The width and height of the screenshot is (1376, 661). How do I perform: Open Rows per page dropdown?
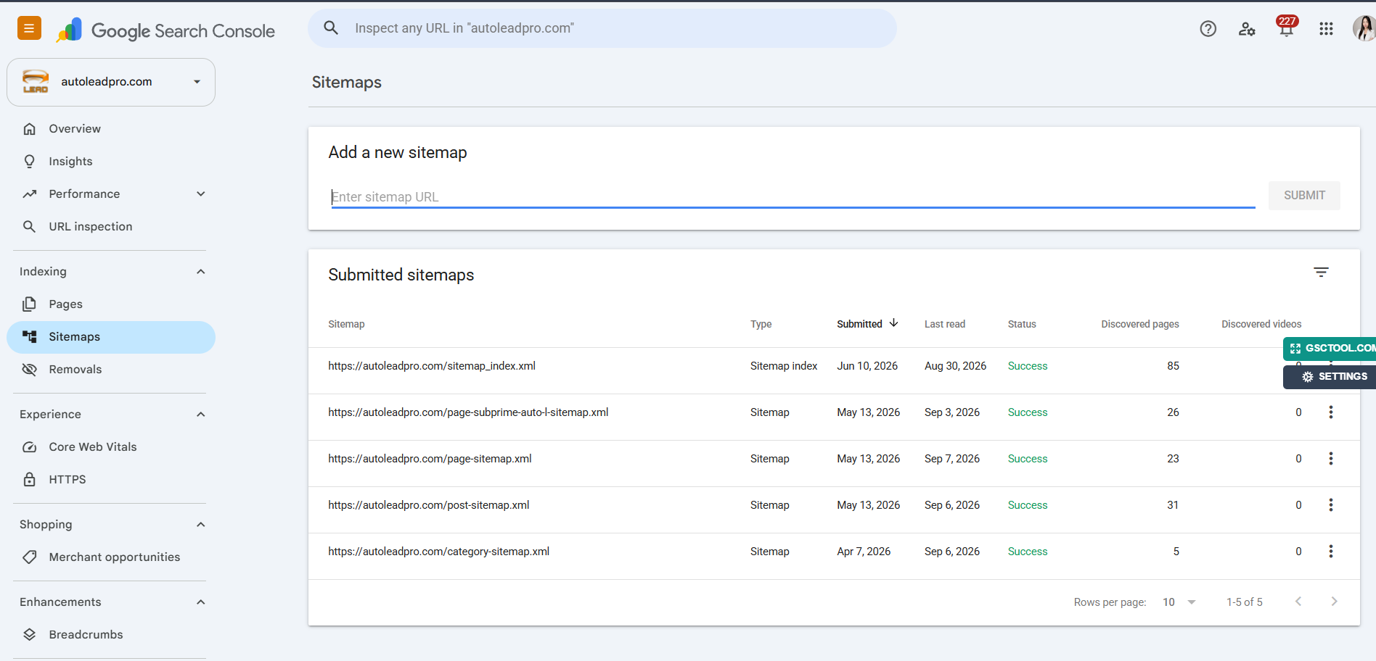[x=1179, y=602]
